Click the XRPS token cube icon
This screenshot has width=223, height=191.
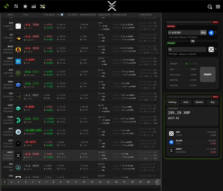click(x=18, y=85)
